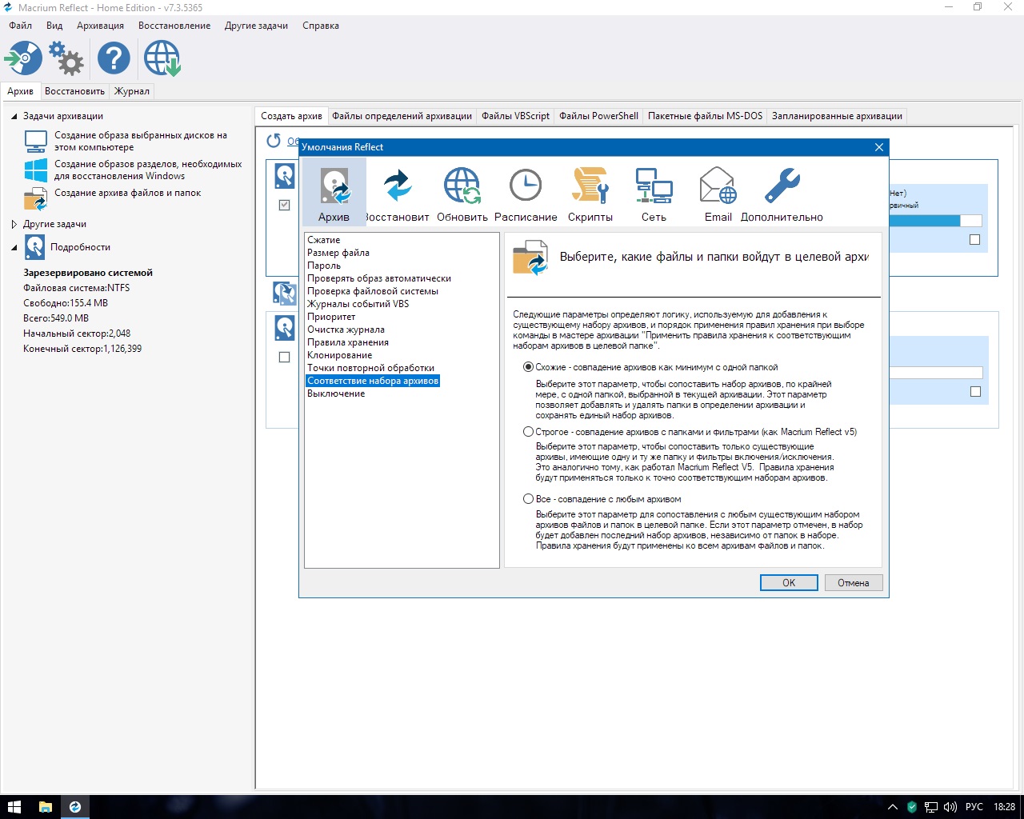Choose the Схожие matching radio option

pyautogui.click(x=528, y=367)
